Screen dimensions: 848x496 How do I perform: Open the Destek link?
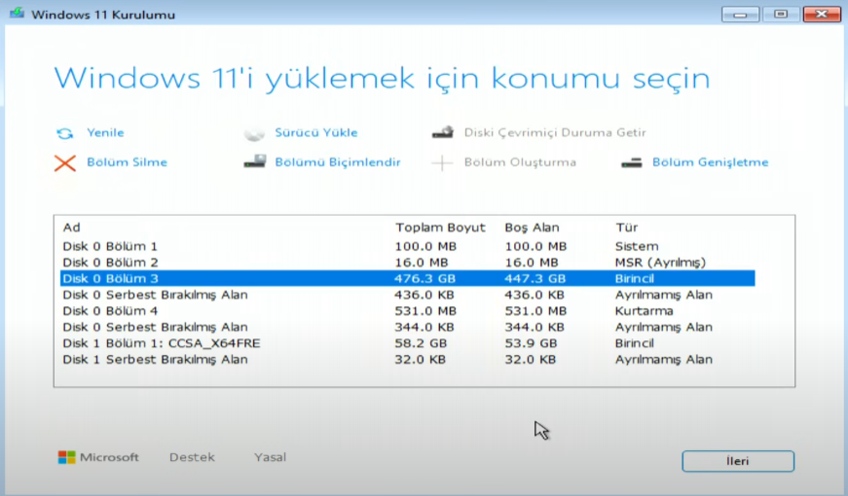pos(192,457)
